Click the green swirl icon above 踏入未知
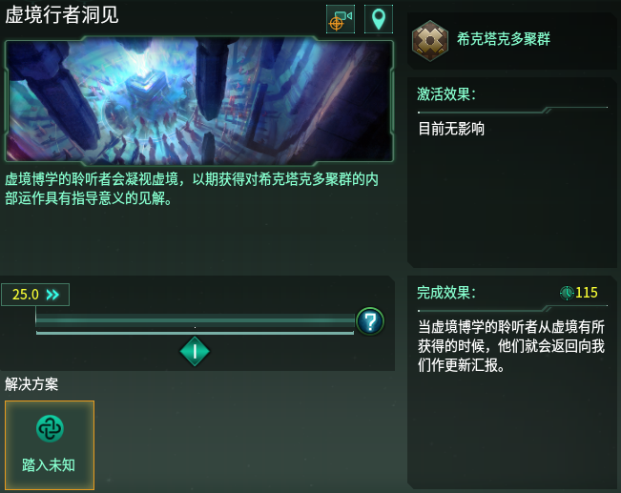 [50, 430]
